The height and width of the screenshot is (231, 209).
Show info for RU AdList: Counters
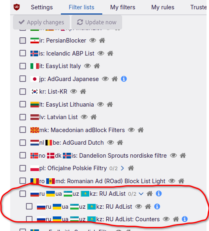[x=185, y=219]
